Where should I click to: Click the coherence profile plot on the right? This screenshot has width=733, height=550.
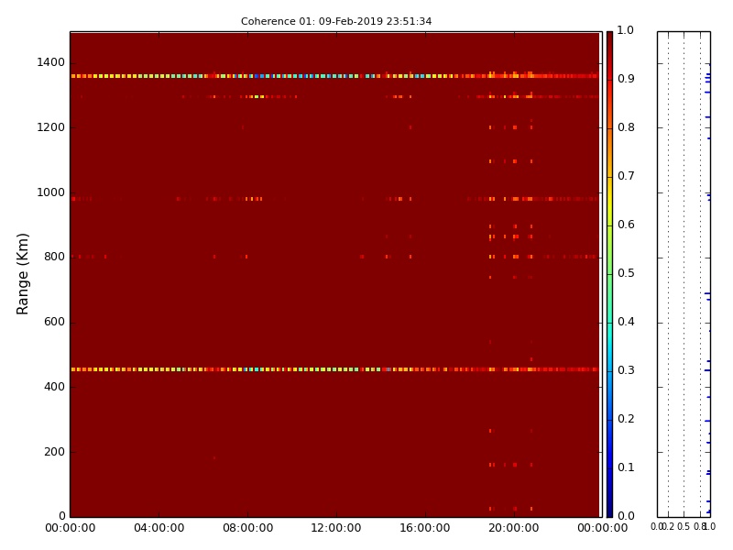tap(684, 274)
